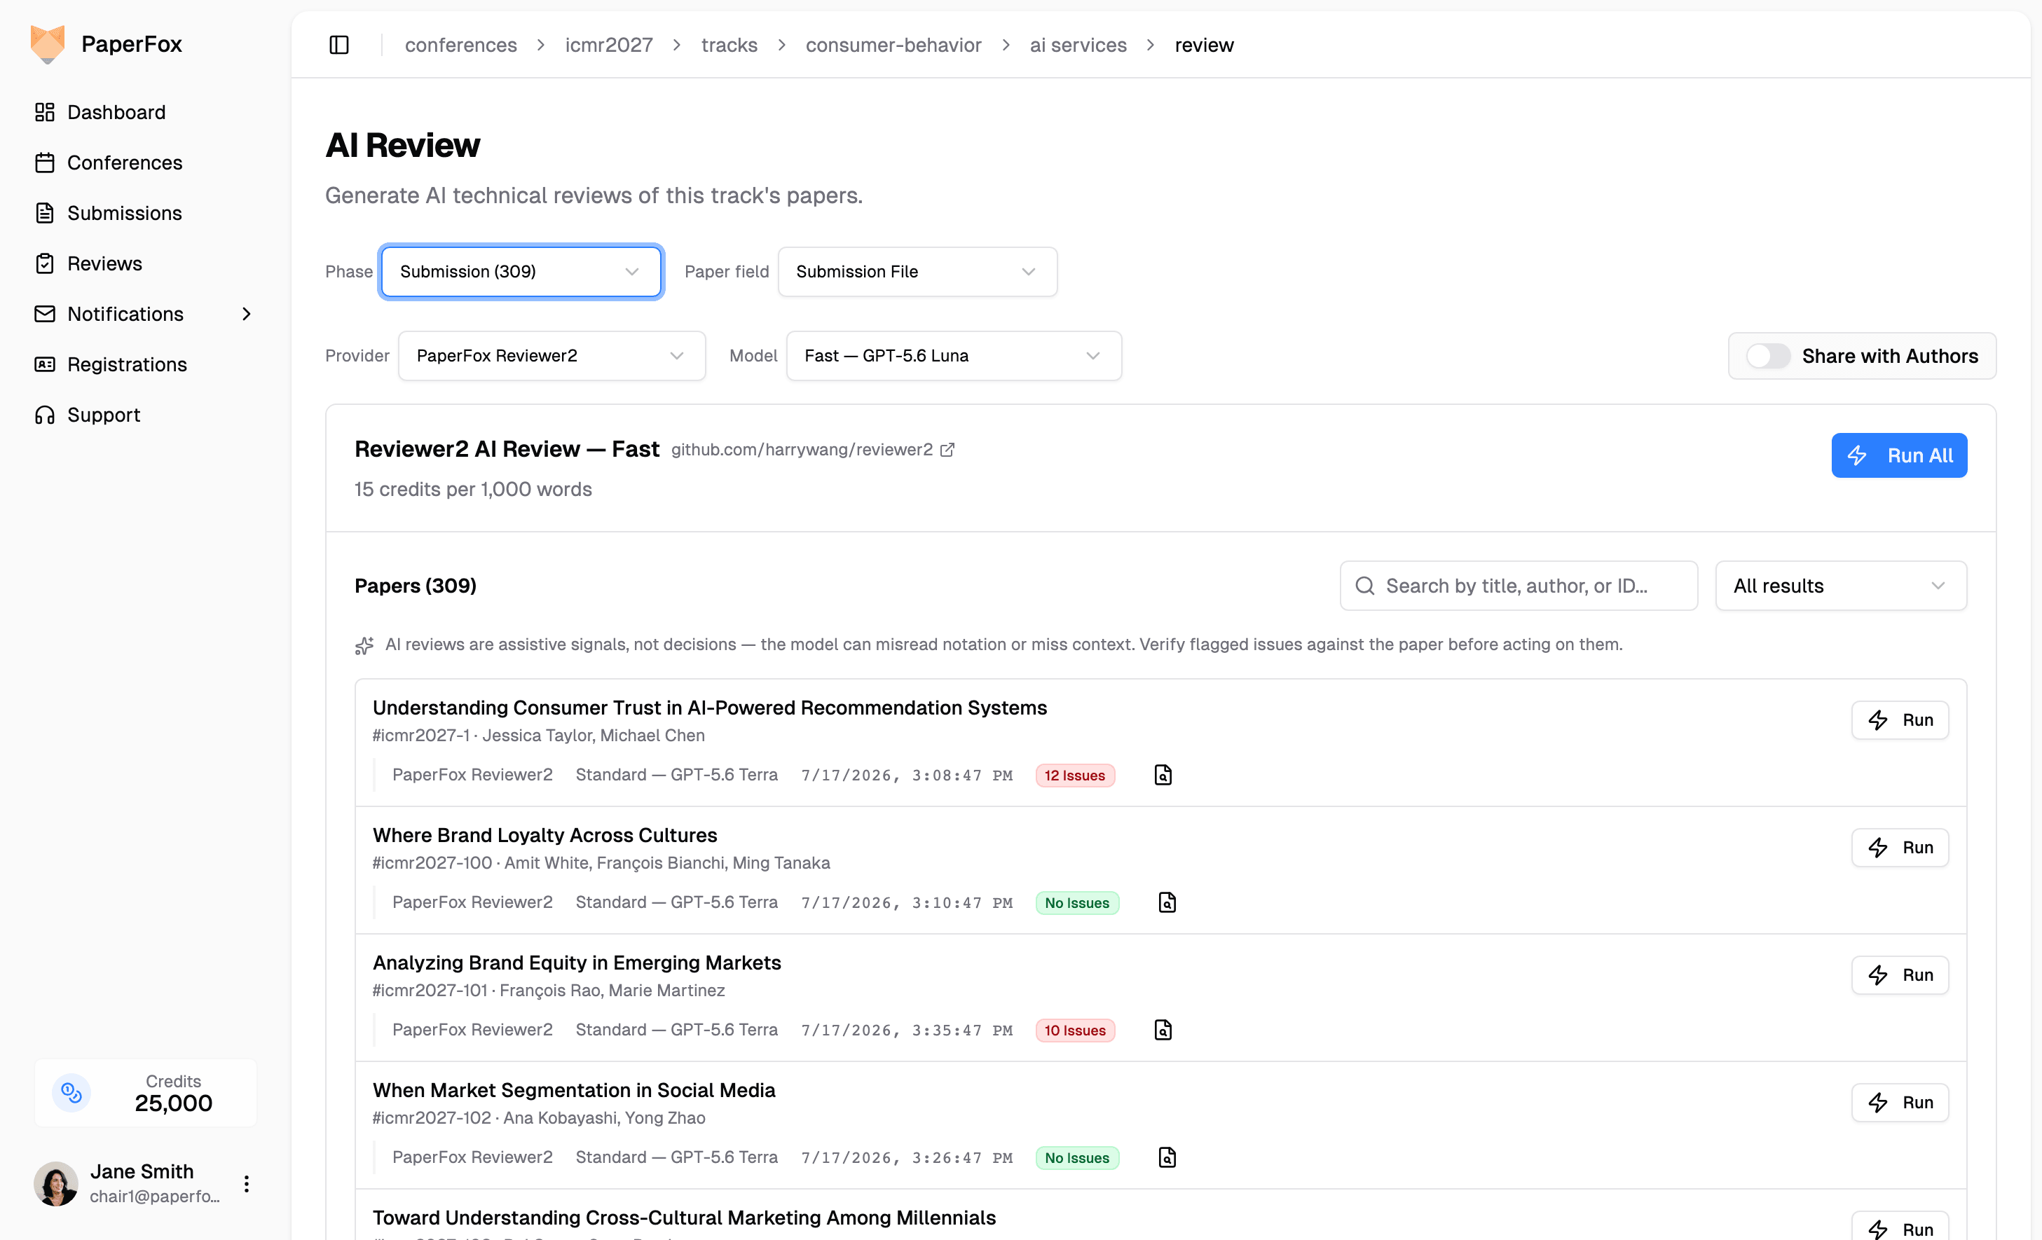Toggle the sidebar panel icon
Image resolution: width=2042 pixels, height=1240 pixels.
(339, 45)
